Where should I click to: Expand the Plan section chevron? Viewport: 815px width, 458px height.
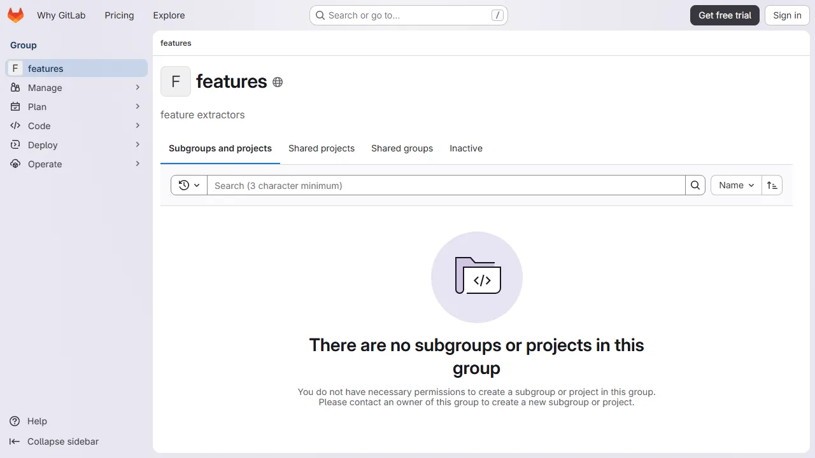[x=138, y=107]
